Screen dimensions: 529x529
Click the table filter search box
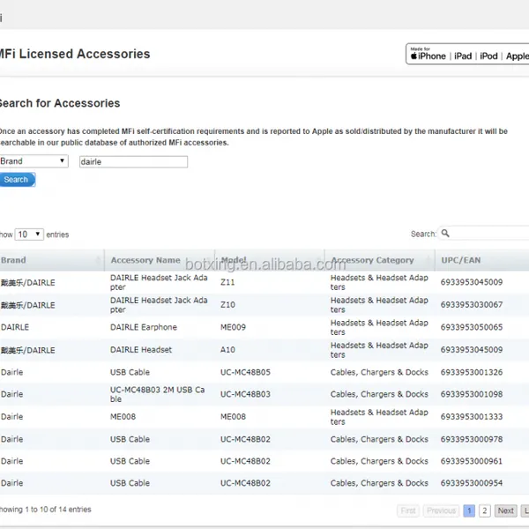tap(483, 234)
